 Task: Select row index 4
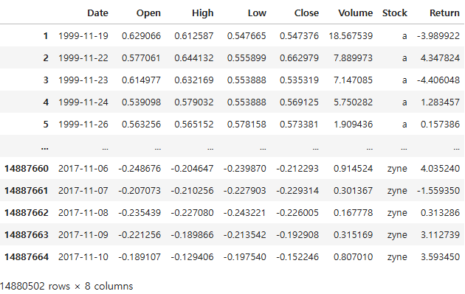pyautogui.click(x=45, y=102)
